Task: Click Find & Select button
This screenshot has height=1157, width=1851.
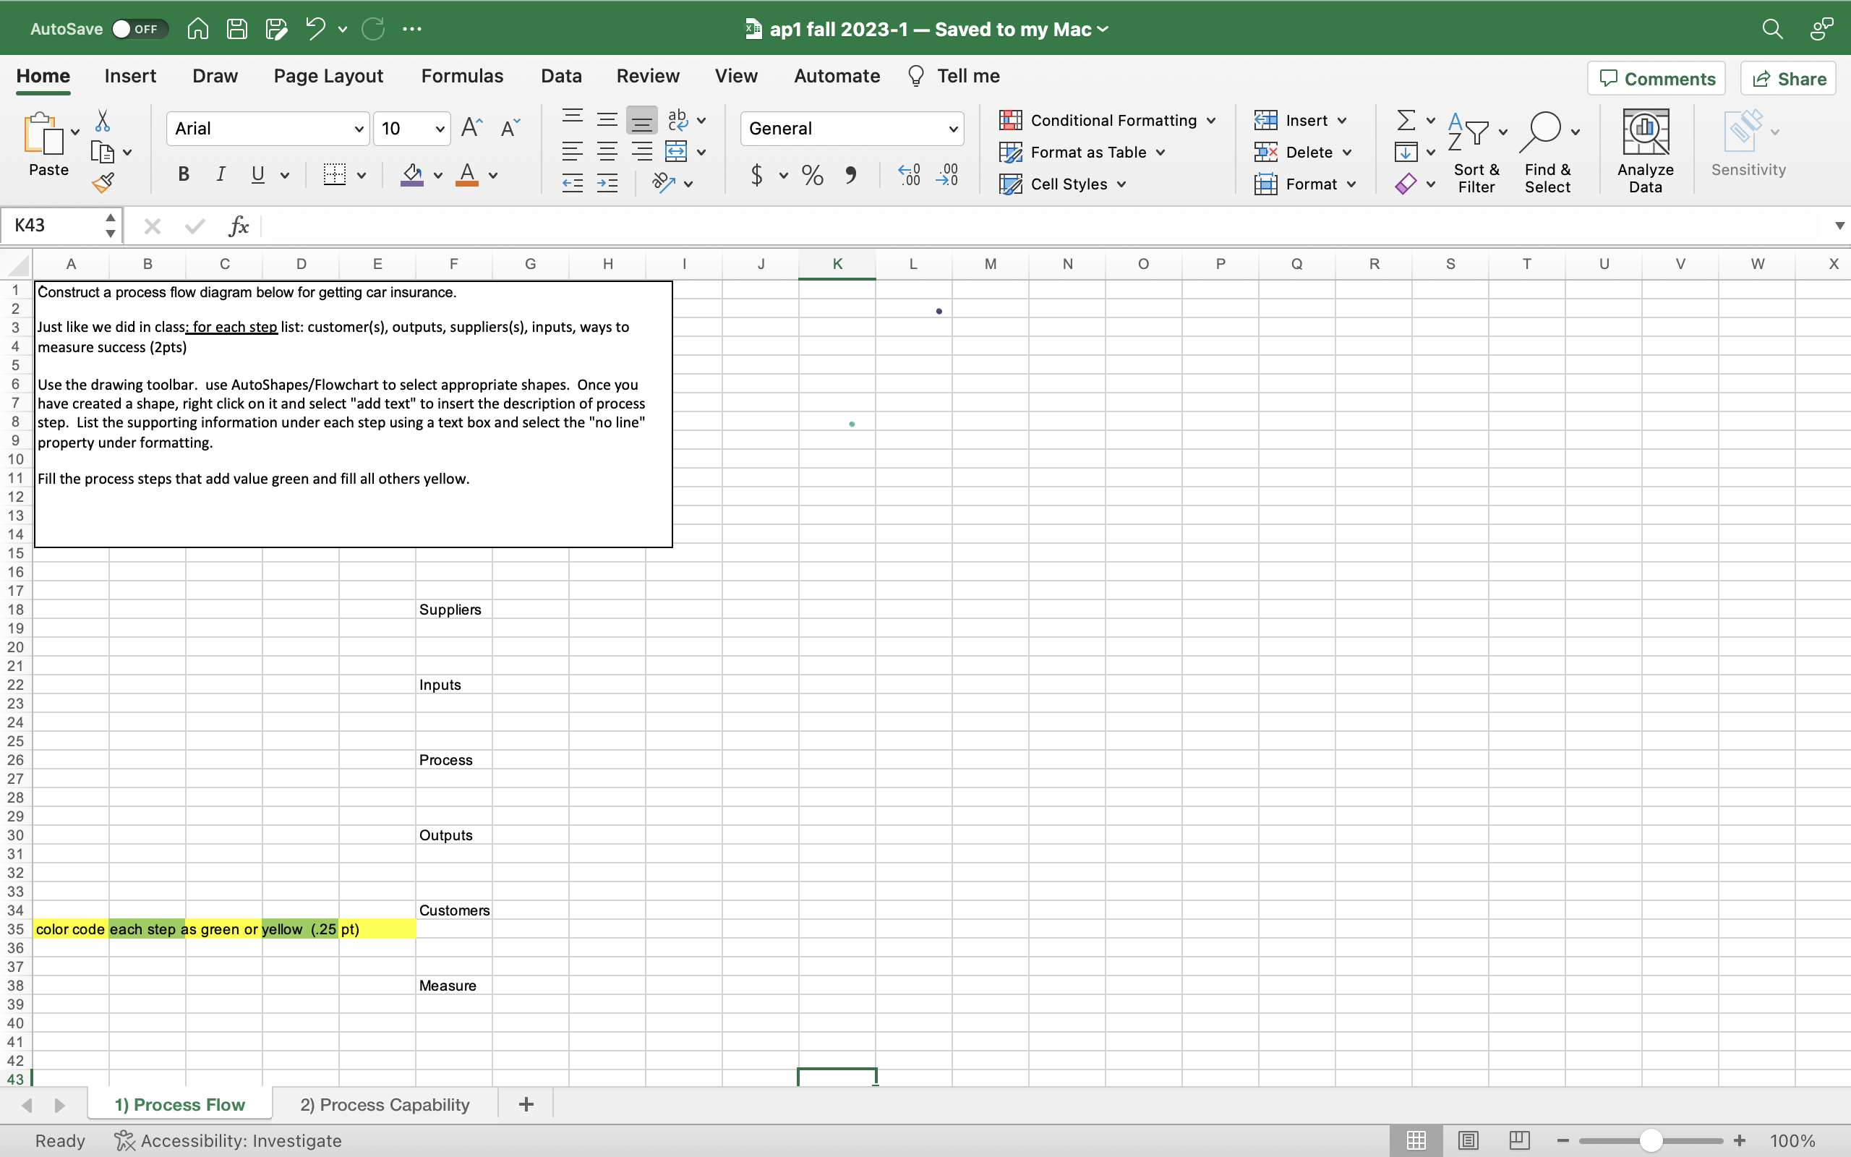Action: pos(1547,150)
